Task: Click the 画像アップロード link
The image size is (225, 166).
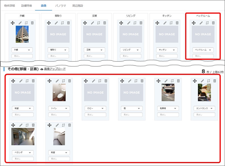Action: [x=55, y=69]
